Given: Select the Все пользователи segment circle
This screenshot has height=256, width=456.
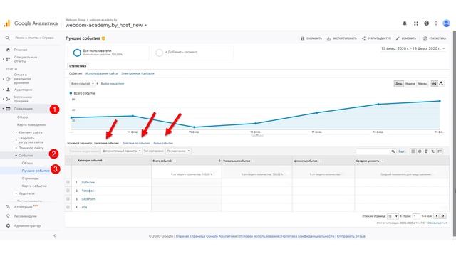Looking at the screenshot, I should pos(77,53).
